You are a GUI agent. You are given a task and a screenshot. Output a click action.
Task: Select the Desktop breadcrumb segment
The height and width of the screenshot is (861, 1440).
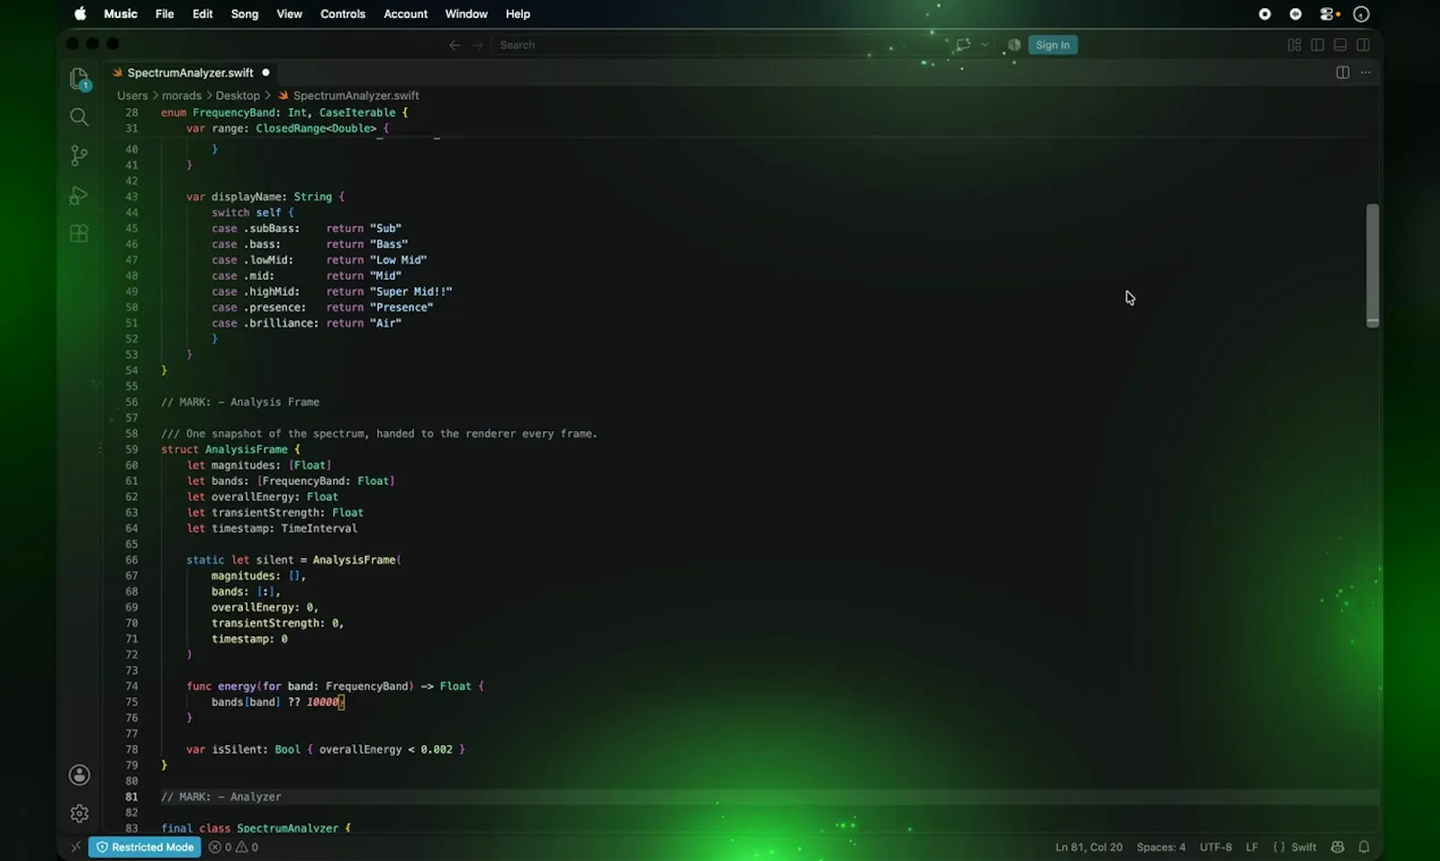coord(238,95)
